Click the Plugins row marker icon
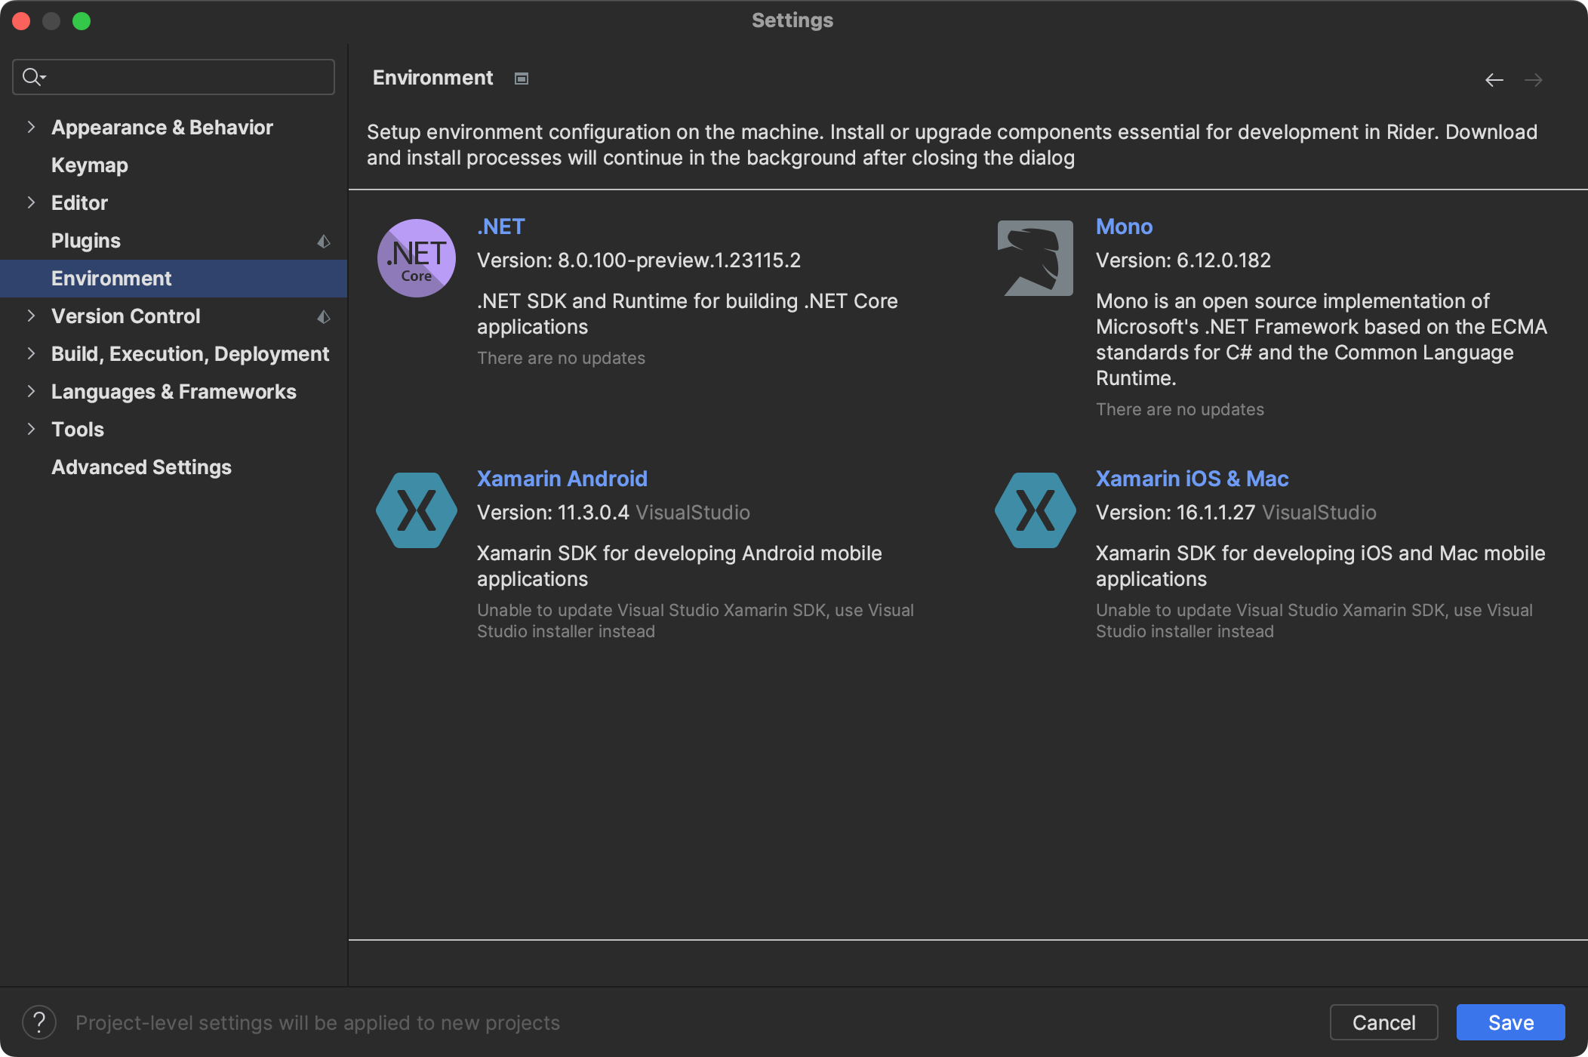The width and height of the screenshot is (1588, 1057). tap(324, 242)
